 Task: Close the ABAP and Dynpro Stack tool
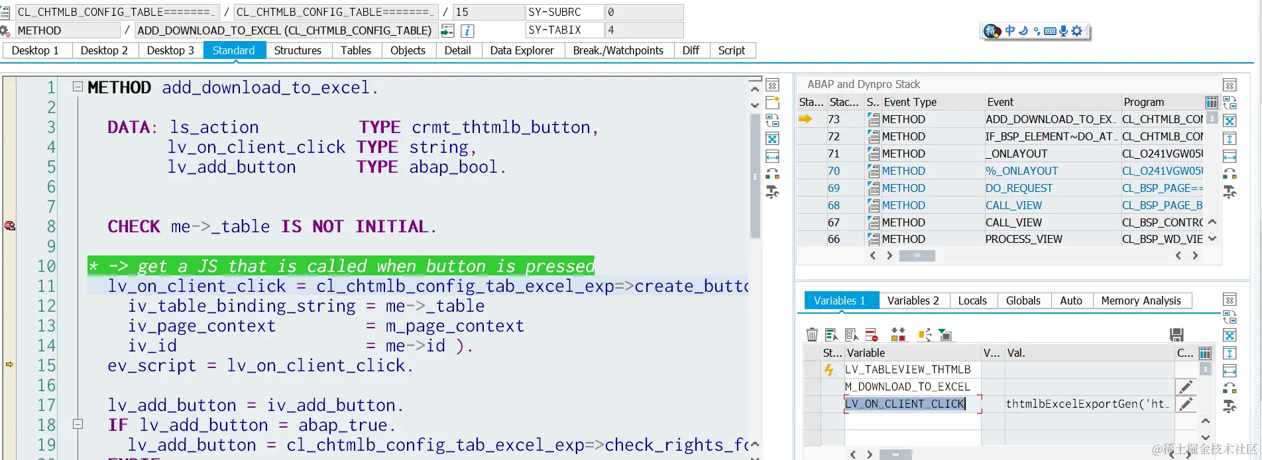point(1230,85)
